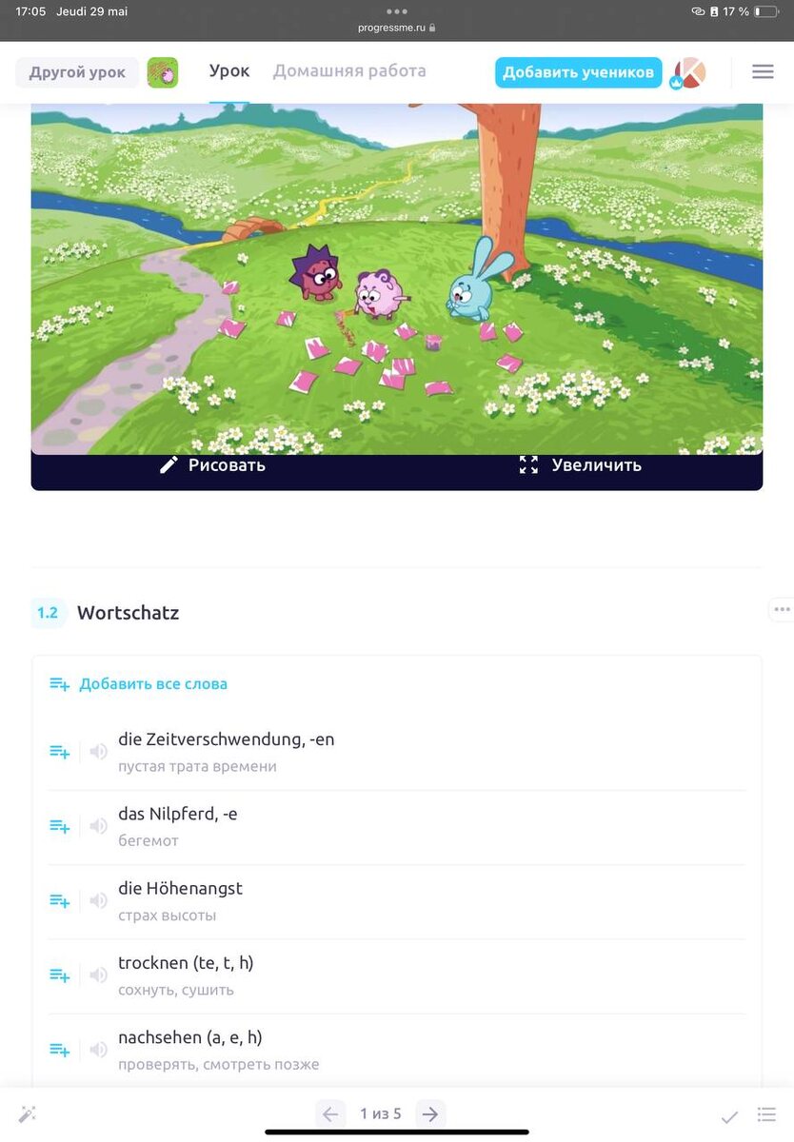Select the Рисовать drawing tool

(212, 465)
